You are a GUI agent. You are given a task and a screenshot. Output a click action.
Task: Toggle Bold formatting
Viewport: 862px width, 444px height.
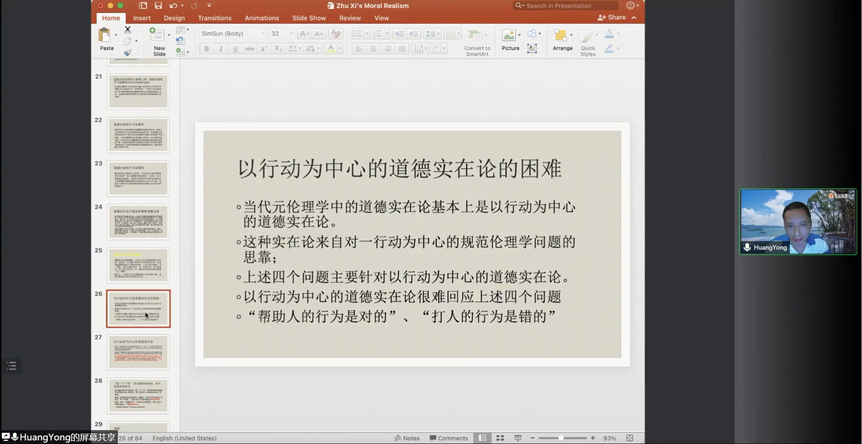(207, 48)
